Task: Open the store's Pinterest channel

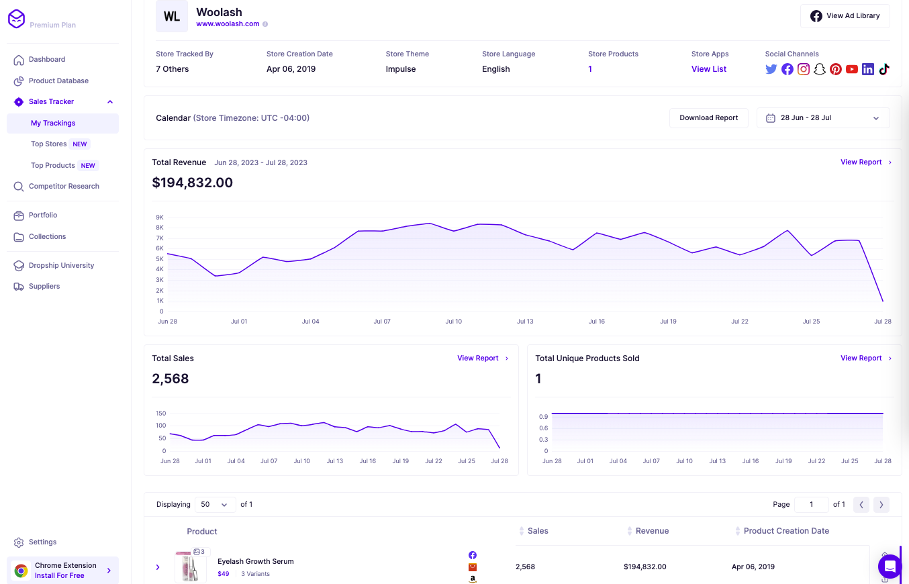Action: [835, 69]
